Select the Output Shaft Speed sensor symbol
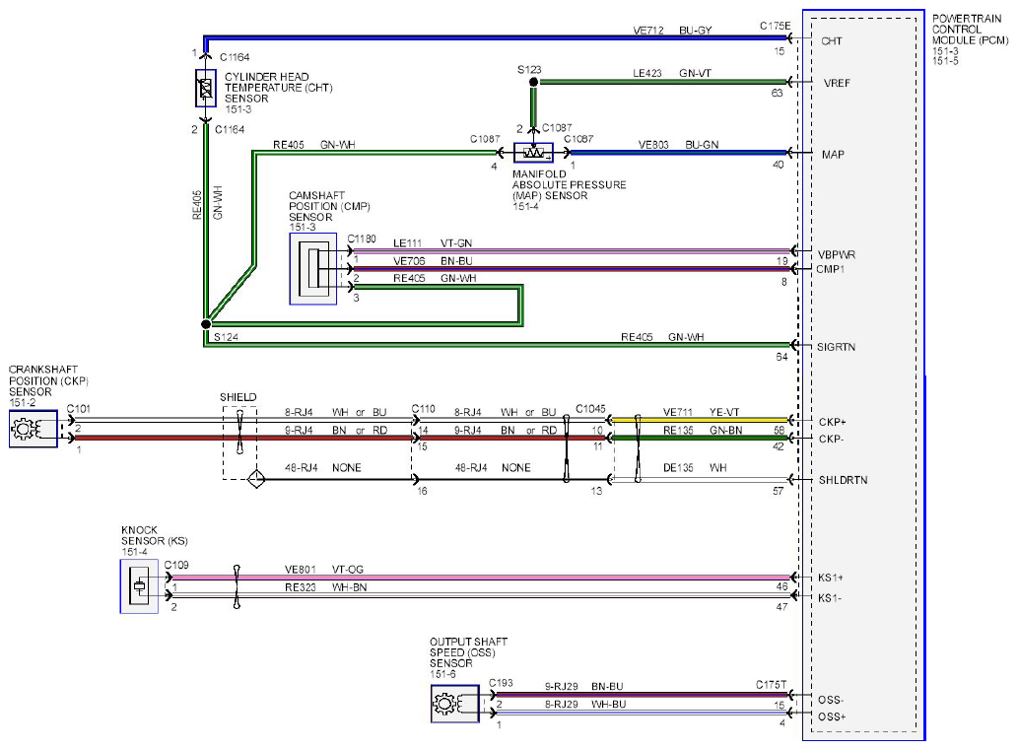The height and width of the screenshot is (750, 1018). [x=455, y=704]
